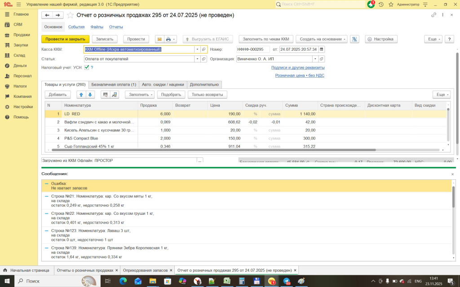The image size is (460, 287).
Task: Expand the Касса ККМ dropdown list
Action: tap(197, 49)
